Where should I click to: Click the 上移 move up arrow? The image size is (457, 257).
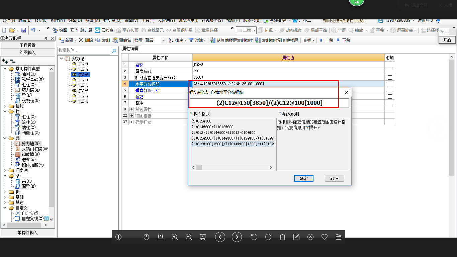click(326, 40)
